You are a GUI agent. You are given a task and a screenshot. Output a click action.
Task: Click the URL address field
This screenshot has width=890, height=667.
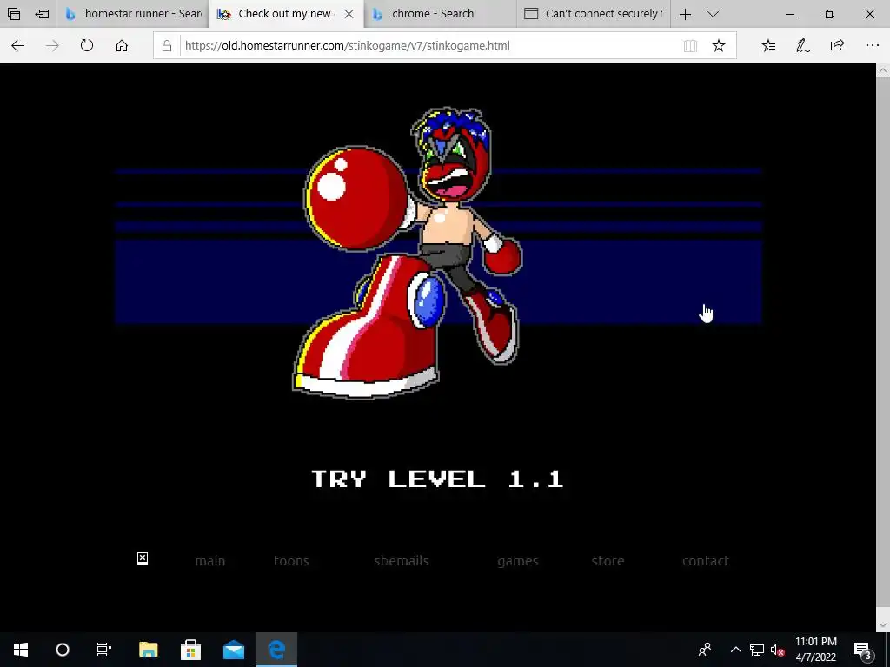point(431,45)
